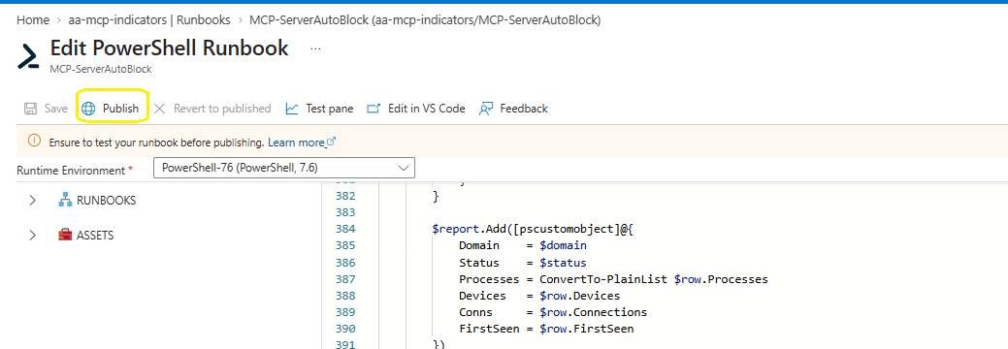The image size is (1008, 349).
Task: Click the Publish globe icon
Action: click(88, 109)
